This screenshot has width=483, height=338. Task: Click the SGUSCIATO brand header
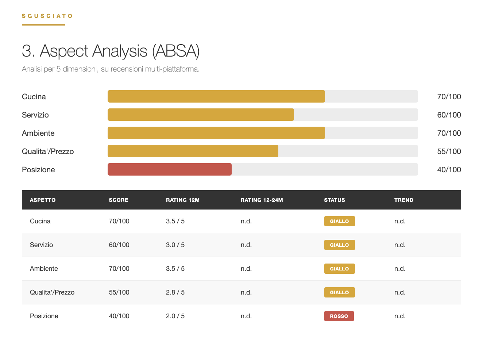coord(47,16)
